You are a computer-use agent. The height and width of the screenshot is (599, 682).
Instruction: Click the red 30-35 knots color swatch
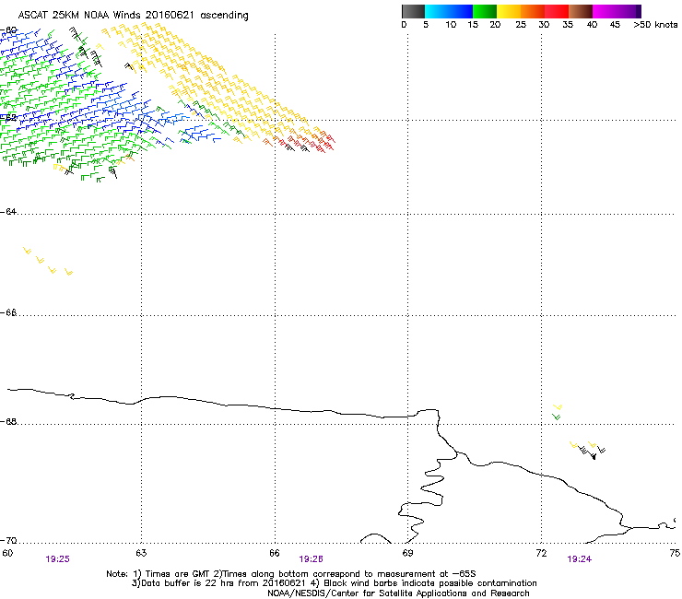[557, 11]
